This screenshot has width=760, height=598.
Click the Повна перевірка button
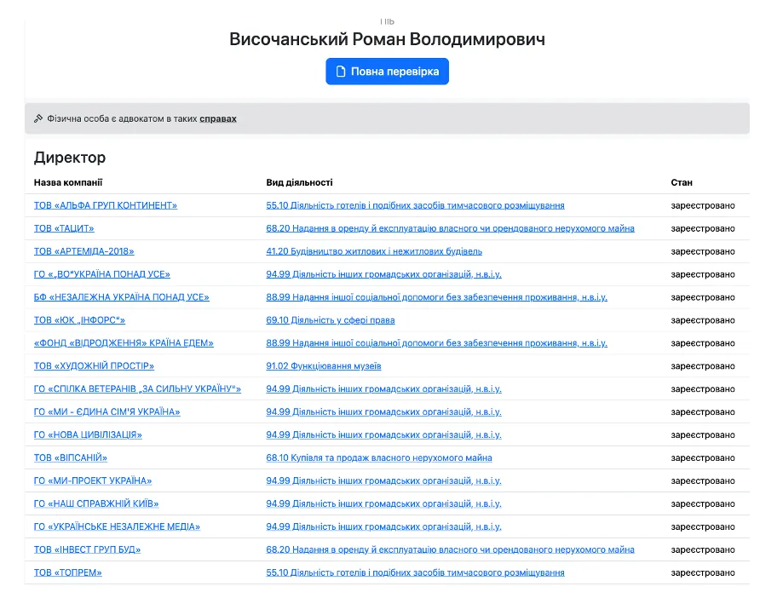click(387, 72)
